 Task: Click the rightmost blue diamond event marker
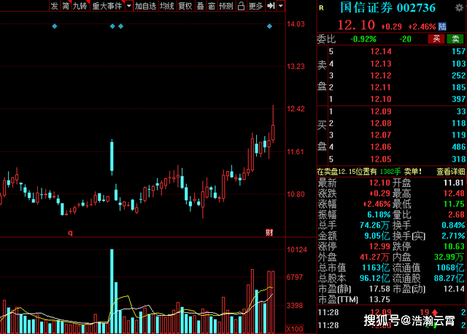point(269,26)
